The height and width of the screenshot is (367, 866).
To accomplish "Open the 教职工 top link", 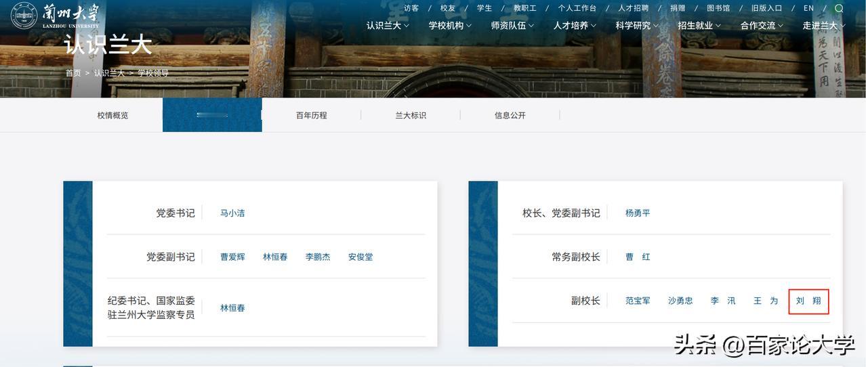I will click(x=525, y=8).
